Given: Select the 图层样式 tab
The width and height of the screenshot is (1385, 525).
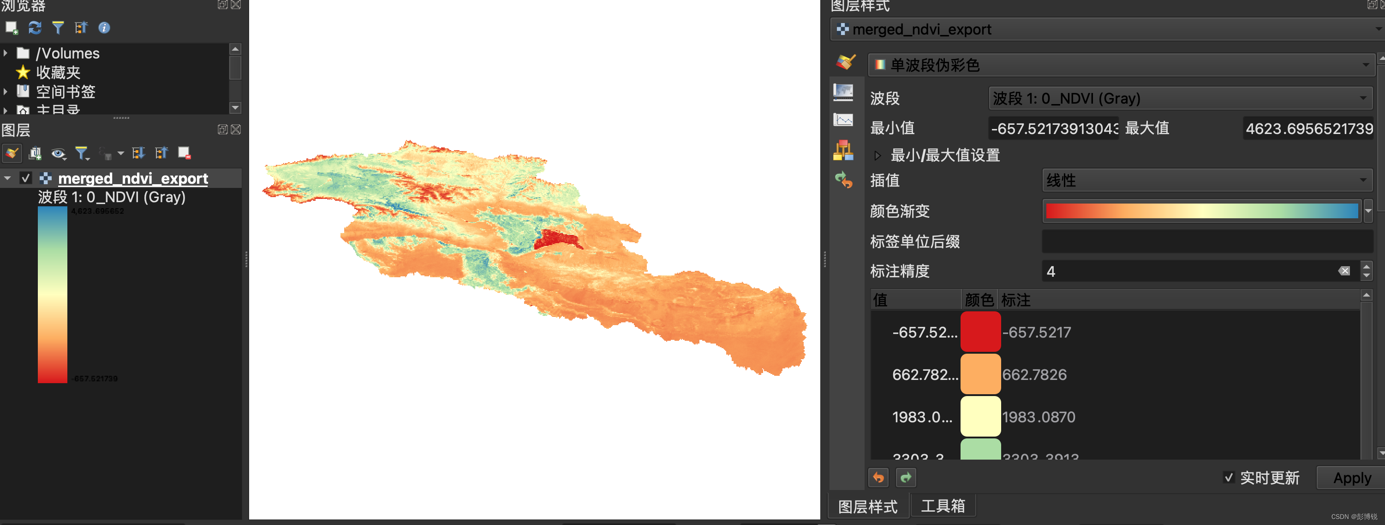Looking at the screenshot, I should pyautogui.click(x=867, y=505).
